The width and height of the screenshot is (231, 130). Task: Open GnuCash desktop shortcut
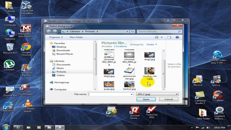coord(112,112)
